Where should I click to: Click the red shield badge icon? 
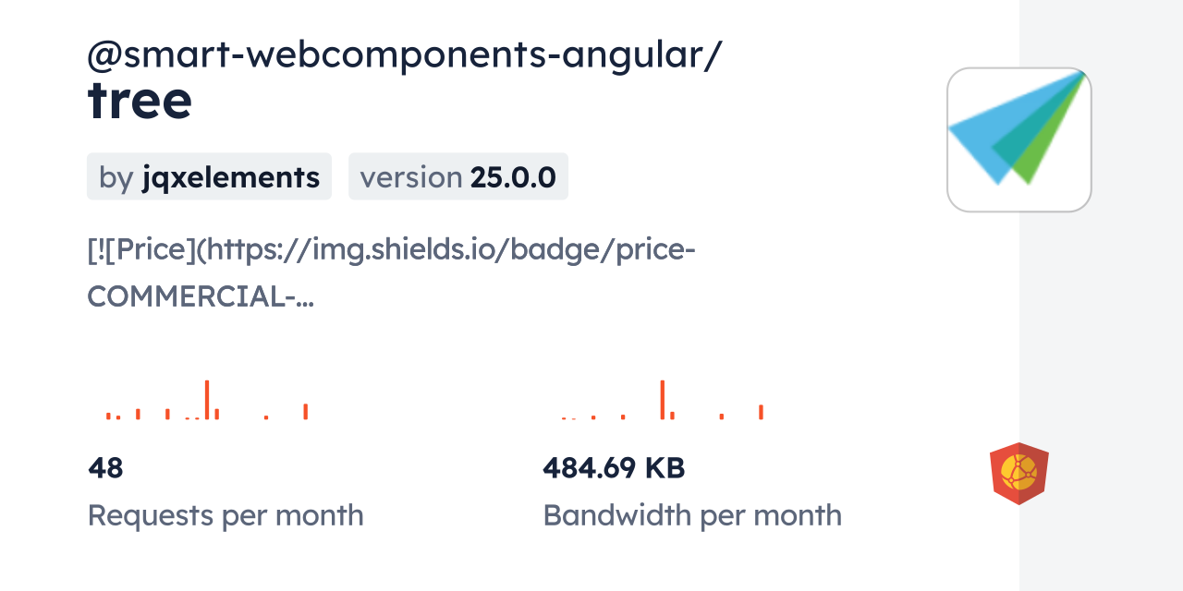tap(1018, 473)
